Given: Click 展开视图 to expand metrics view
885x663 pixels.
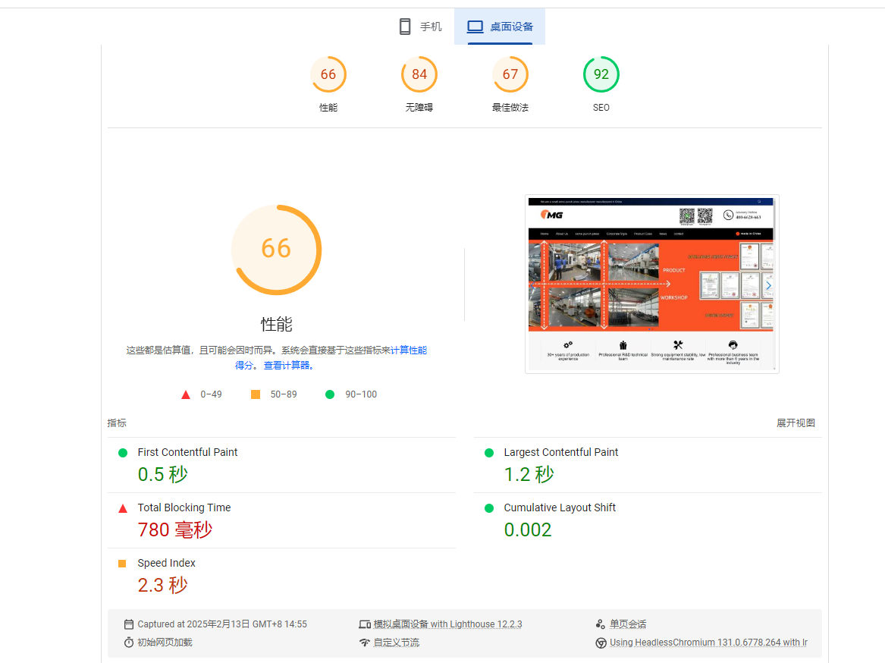Looking at the screenshot, I should (796, 423).
